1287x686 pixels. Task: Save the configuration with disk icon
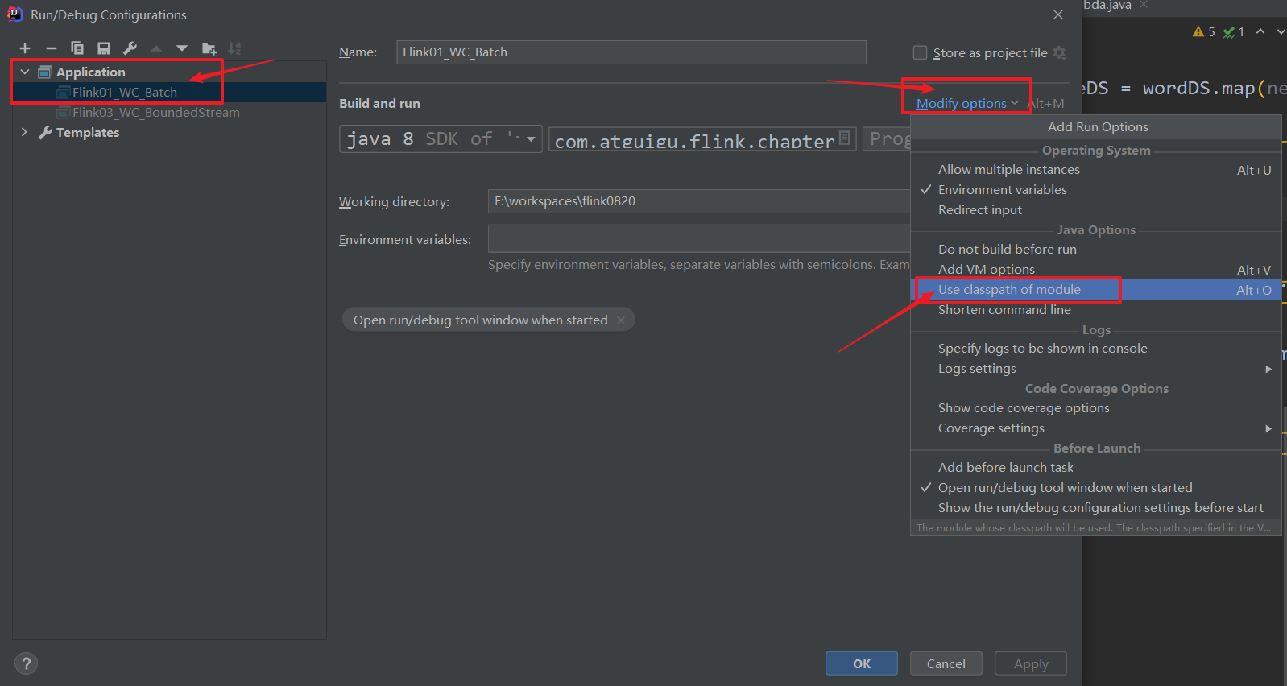[x=104, y=48]
